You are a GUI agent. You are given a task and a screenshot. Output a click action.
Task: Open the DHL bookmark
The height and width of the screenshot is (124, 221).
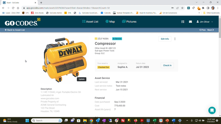pyautogui.click(x=68, y=13)
